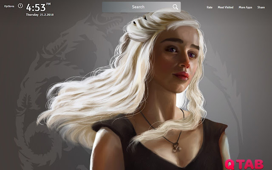This screenshot has height=170, width=272.
Task: Click the magnifying glass search icon
Action: 175,7
